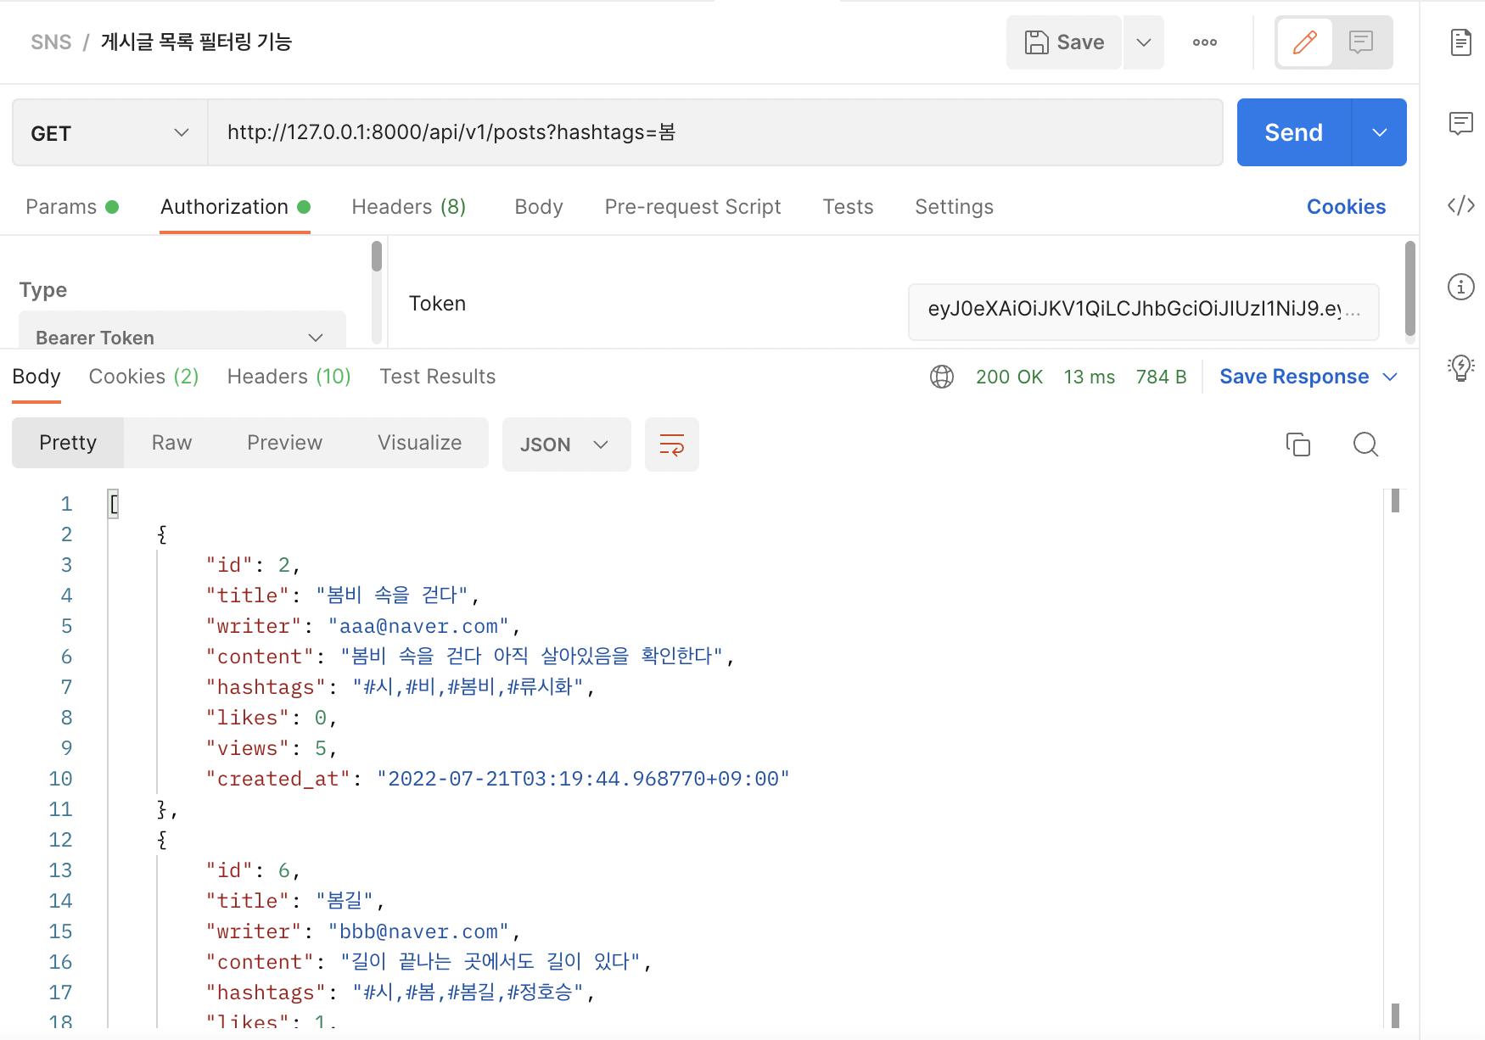Open Save options dropdown arrow
Viewport: 1485px width, 1040px height.
(x=1143, y=42)
